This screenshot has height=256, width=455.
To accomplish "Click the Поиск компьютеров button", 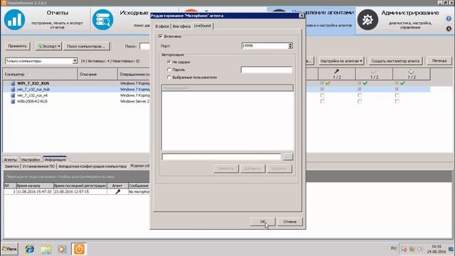I will coord(86,46).
